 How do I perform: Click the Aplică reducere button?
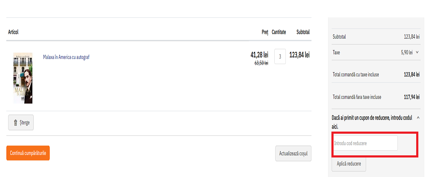point(348,164)
